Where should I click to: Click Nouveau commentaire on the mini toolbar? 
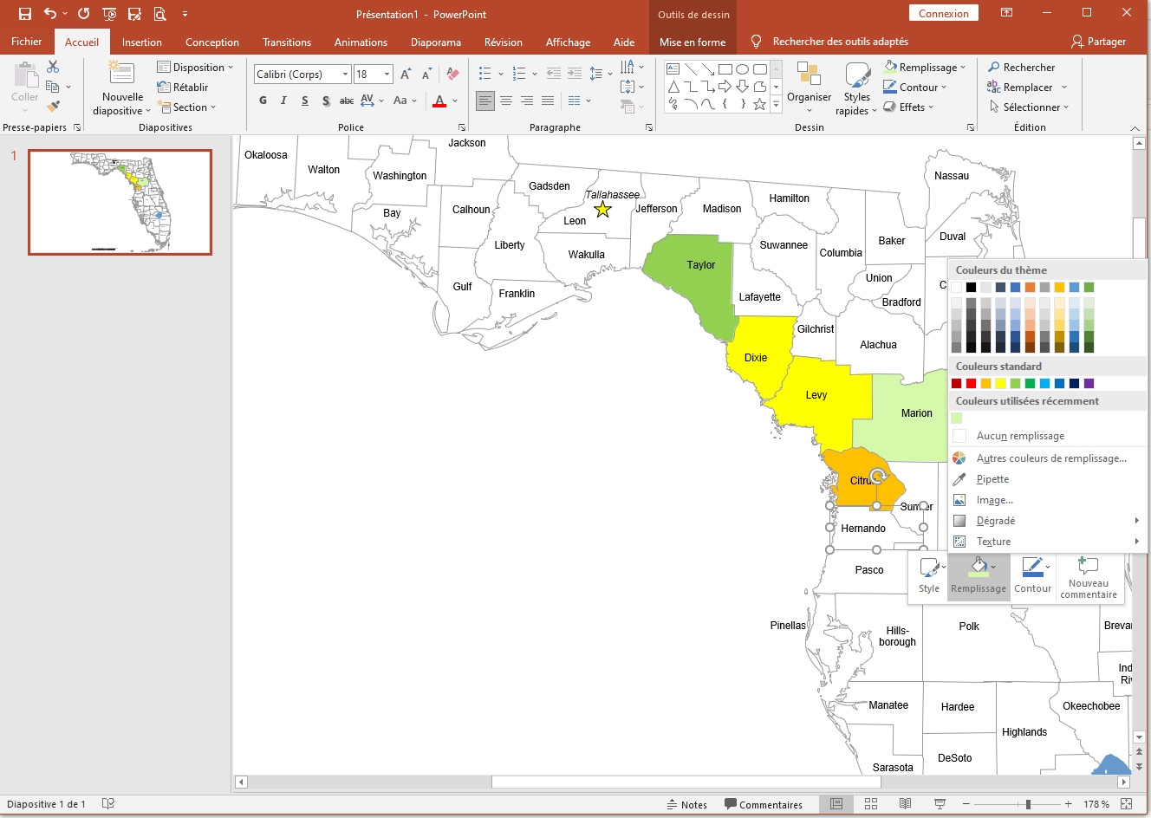1089,576
